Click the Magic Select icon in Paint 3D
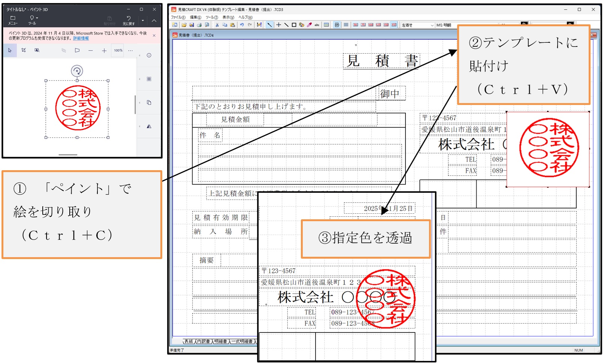 (x=37, y=50)
